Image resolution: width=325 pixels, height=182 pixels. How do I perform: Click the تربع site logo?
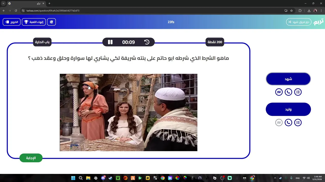(319, 22)
